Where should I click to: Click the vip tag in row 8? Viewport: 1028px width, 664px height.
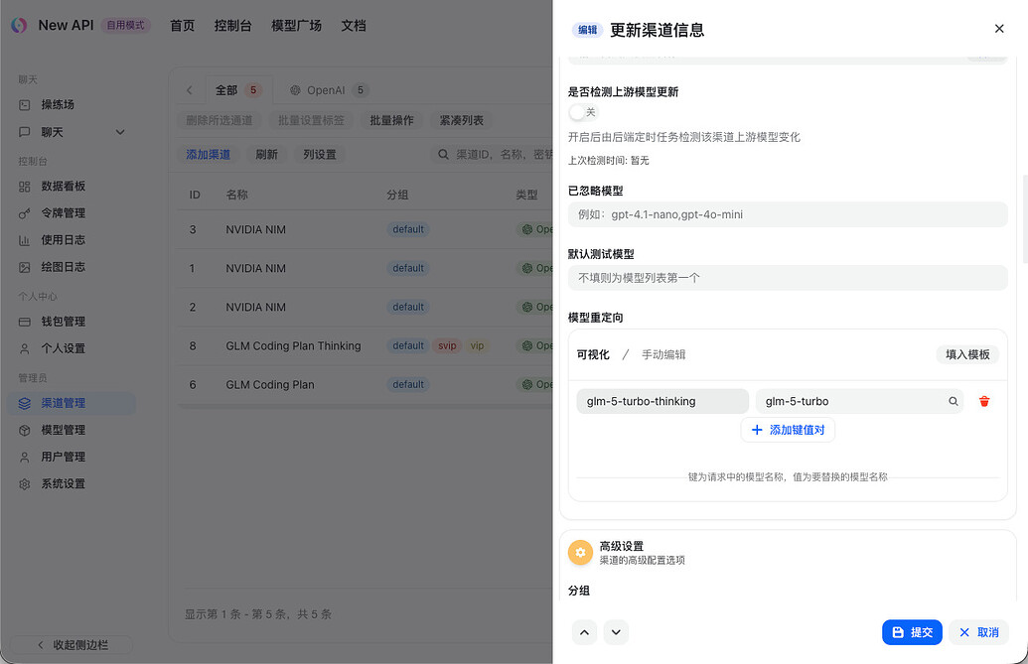[x=478, y=345]
